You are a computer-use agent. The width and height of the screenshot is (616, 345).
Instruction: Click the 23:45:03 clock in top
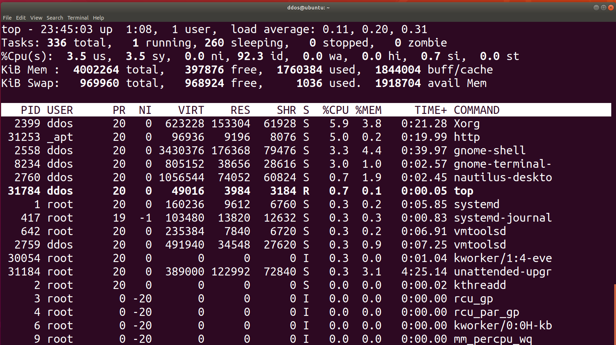click(x=67, y=29)
